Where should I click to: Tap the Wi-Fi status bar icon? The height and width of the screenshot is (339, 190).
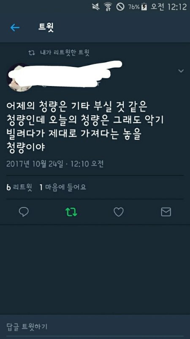coord(108,7)
